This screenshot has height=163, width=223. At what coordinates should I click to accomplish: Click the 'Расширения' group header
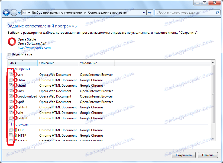click(x=21, y=69)
